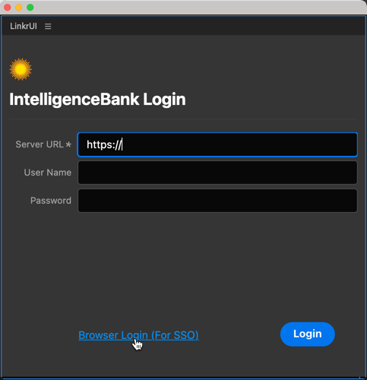Focus the Server URL input field
This screenshot has width=367, height=380.
click(217, 144)
